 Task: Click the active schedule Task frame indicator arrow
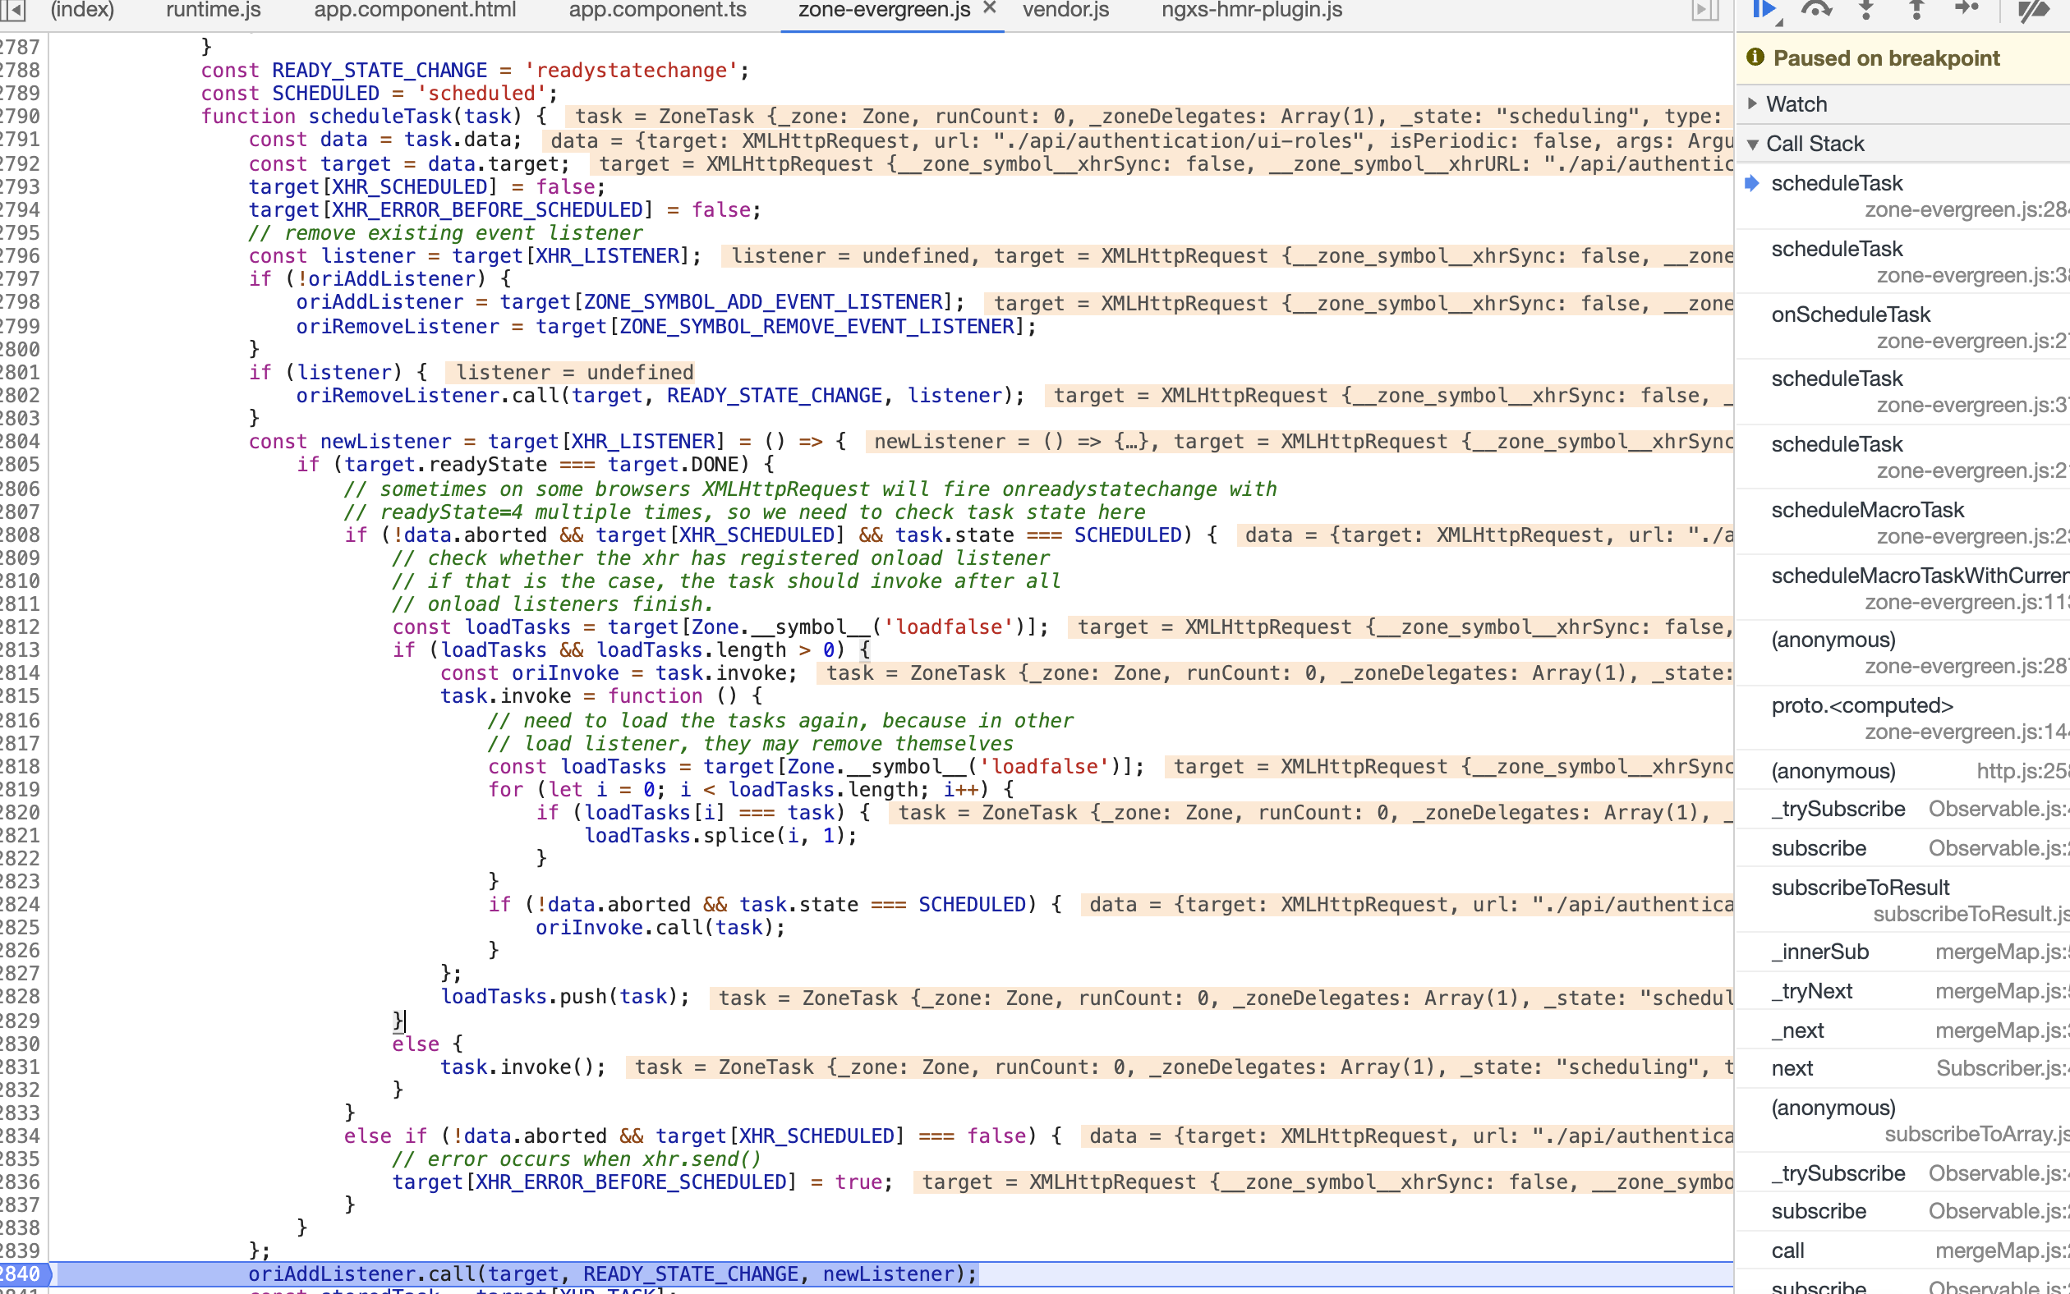click(x=1753, y=182)
